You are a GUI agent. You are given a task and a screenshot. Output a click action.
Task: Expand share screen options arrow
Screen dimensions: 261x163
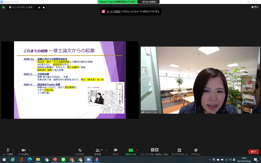point(137,150)
